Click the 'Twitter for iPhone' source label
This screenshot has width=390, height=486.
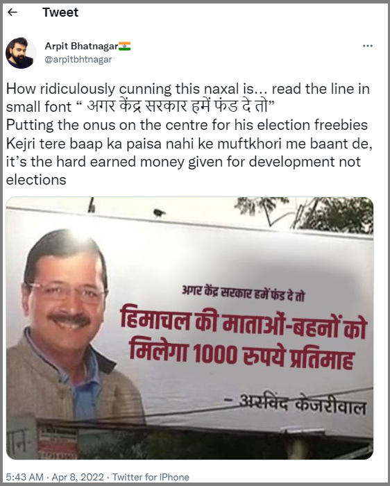click(x=151, y=477)
